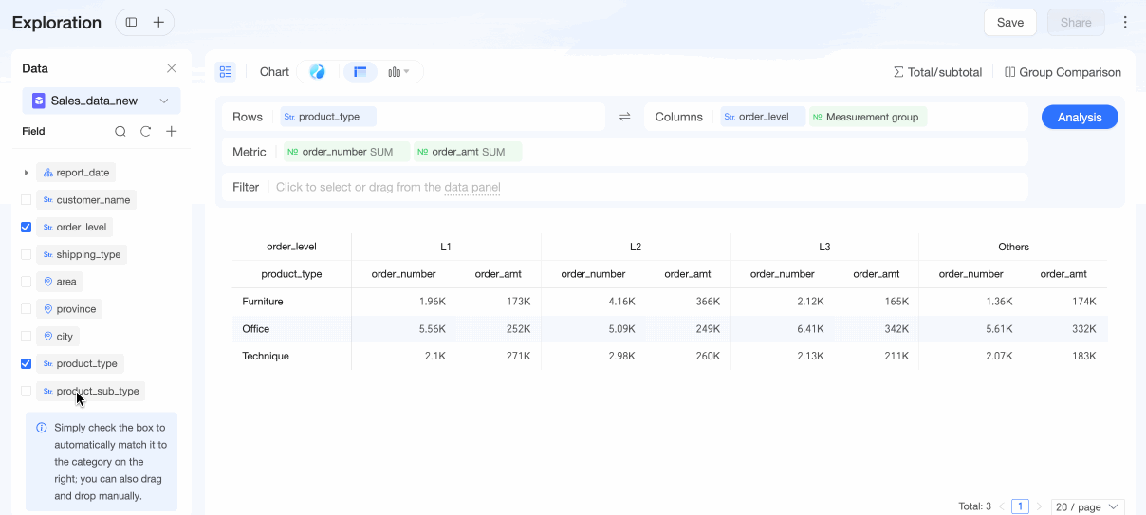Open Group Comparison
This screenshot has height=515, width=1146.
tap(1063, 72)
